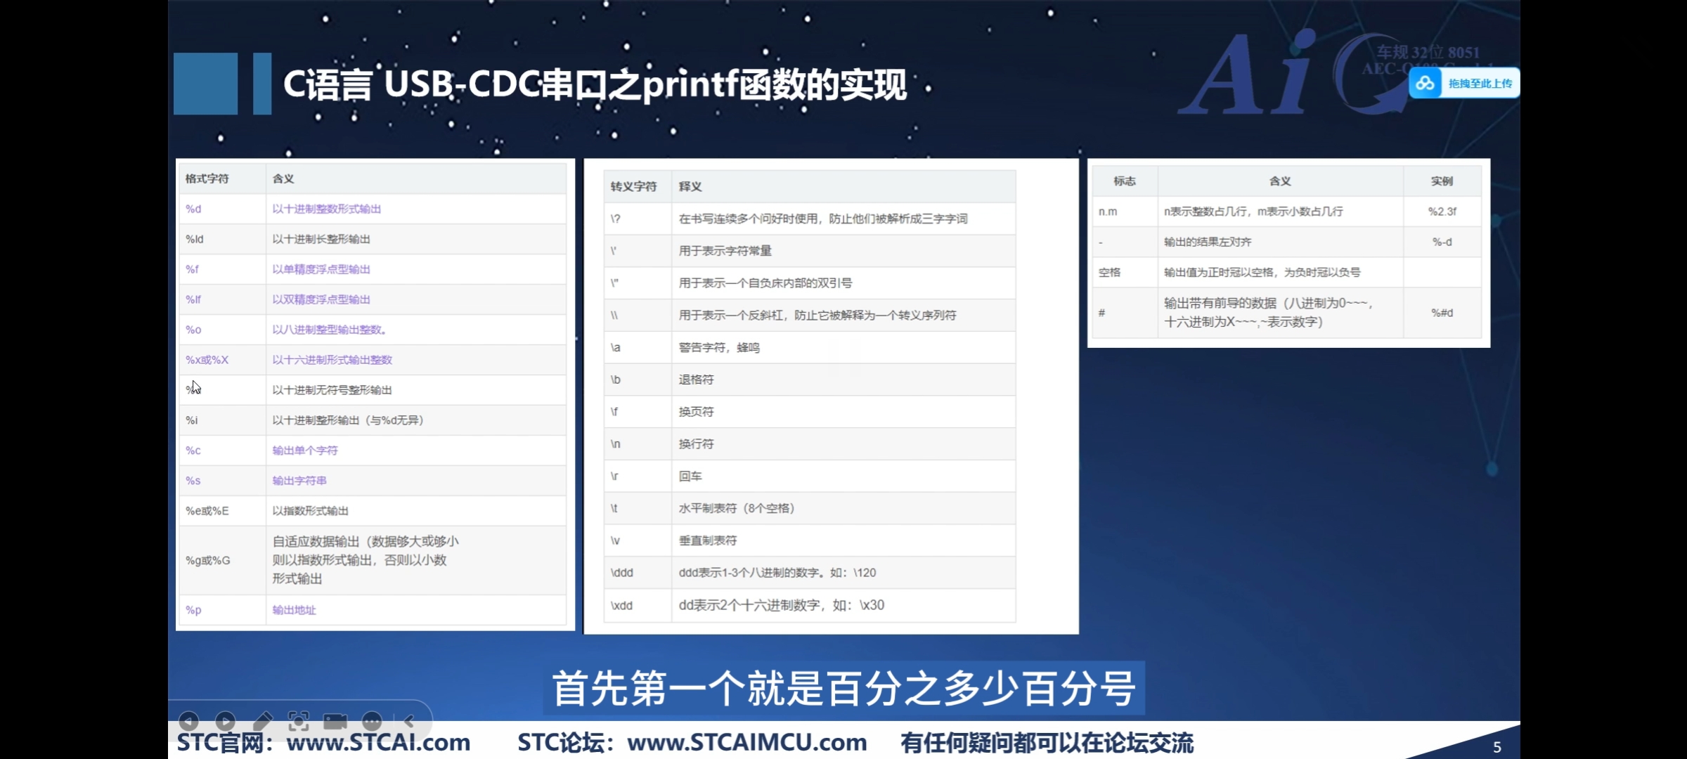Viewport: 1687px width, 759px height.
Task: Go to the previous slide arrow
Action: pos(188,721)
